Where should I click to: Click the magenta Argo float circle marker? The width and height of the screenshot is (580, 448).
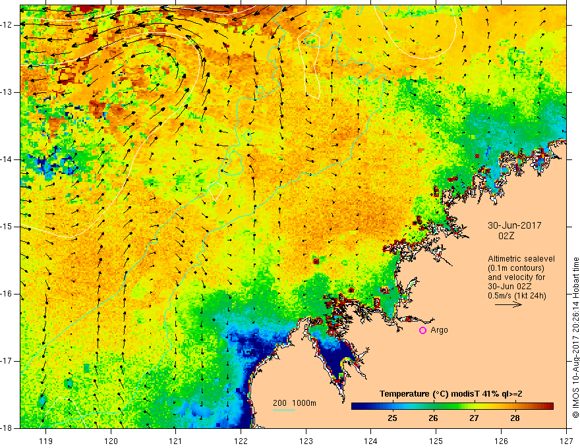coord(422,331)
